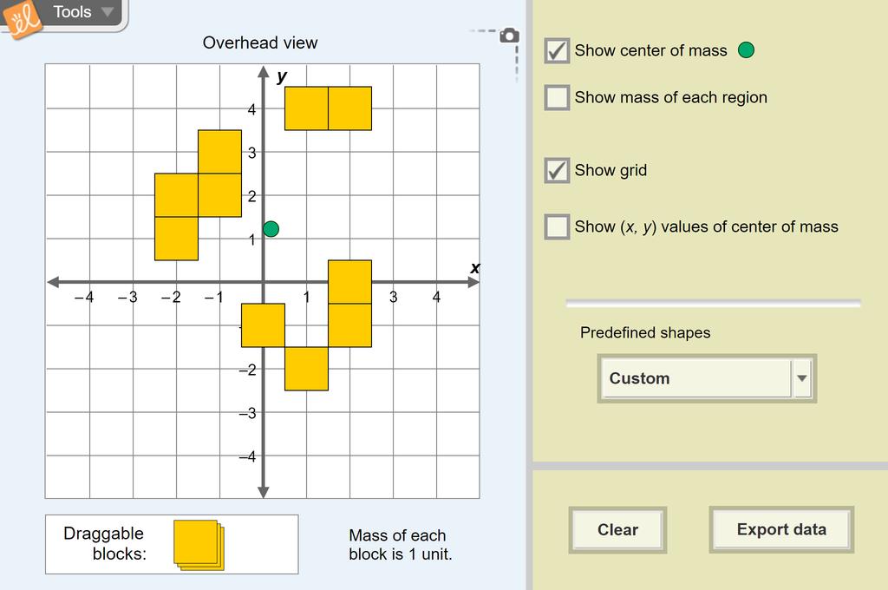The image size is (888, 590).
Task: Select the yellow block at grid (-1, 3)
Action: pyautogui.click(x=219, y=152)
